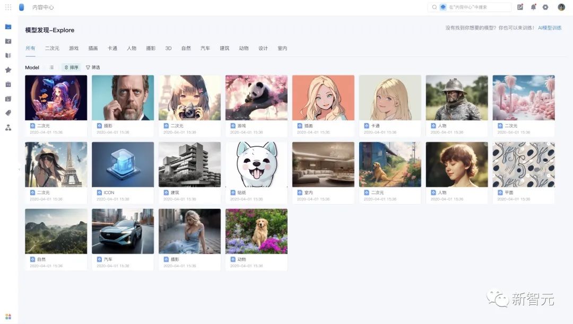Select the 二次元 category tab
The image size is (573, 324).
click(51, 48)
